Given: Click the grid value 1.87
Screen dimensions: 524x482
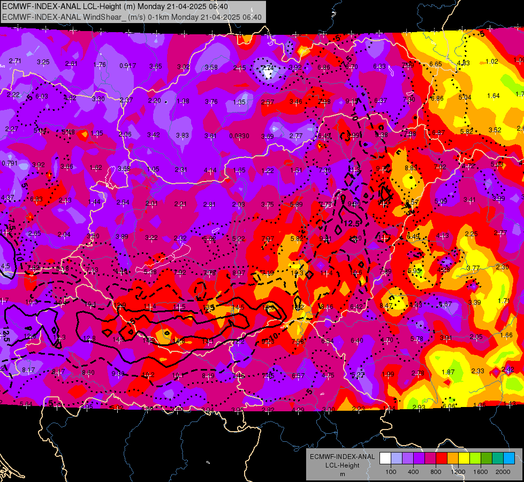Looking at the screenshot, I should click(448, 372).
